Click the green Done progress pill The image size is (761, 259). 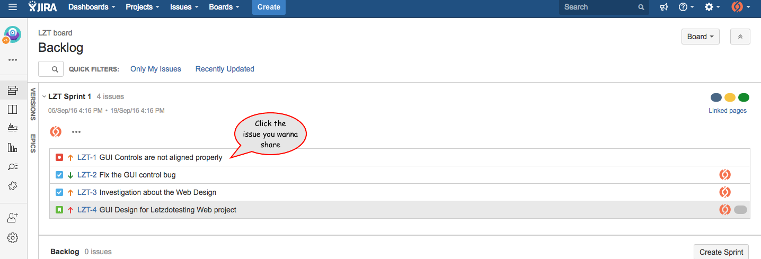[744, 97]
